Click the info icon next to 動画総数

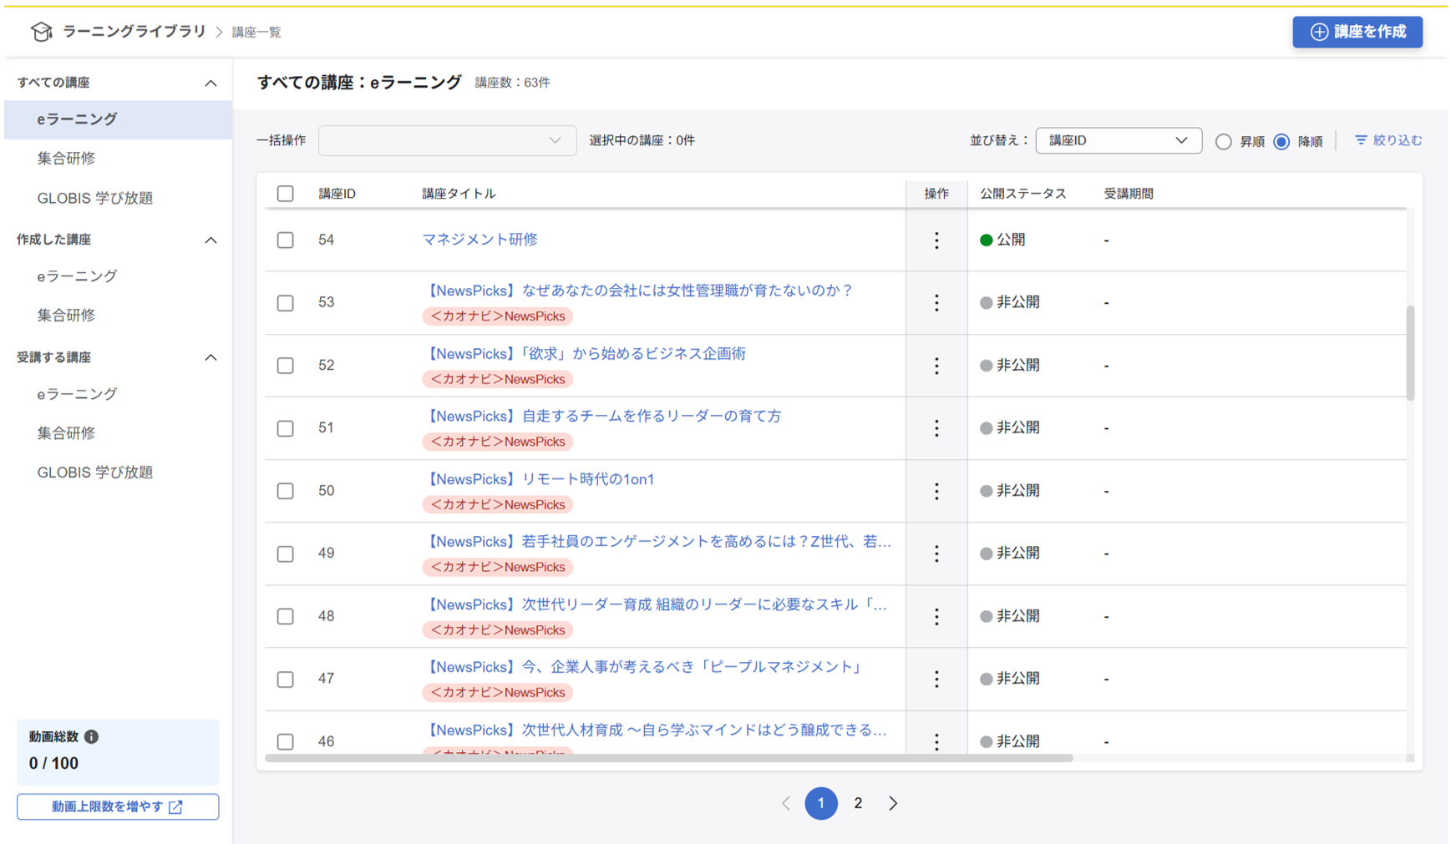tap(92, 737)
